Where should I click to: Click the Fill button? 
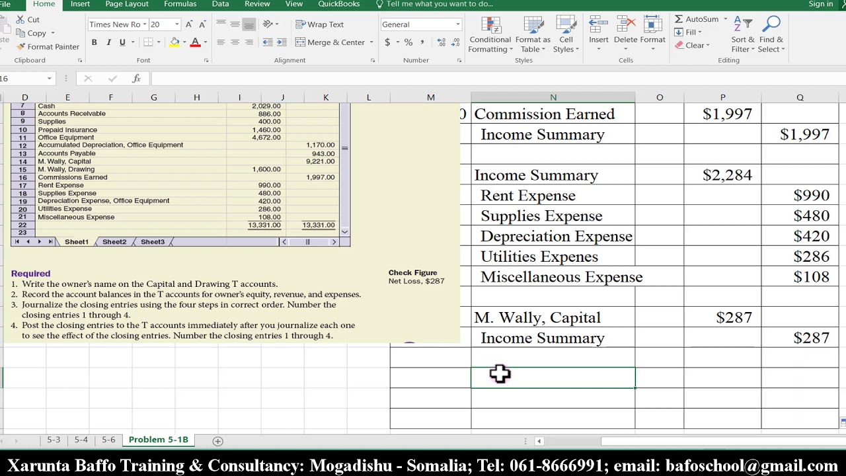click(x=688, y=32)
